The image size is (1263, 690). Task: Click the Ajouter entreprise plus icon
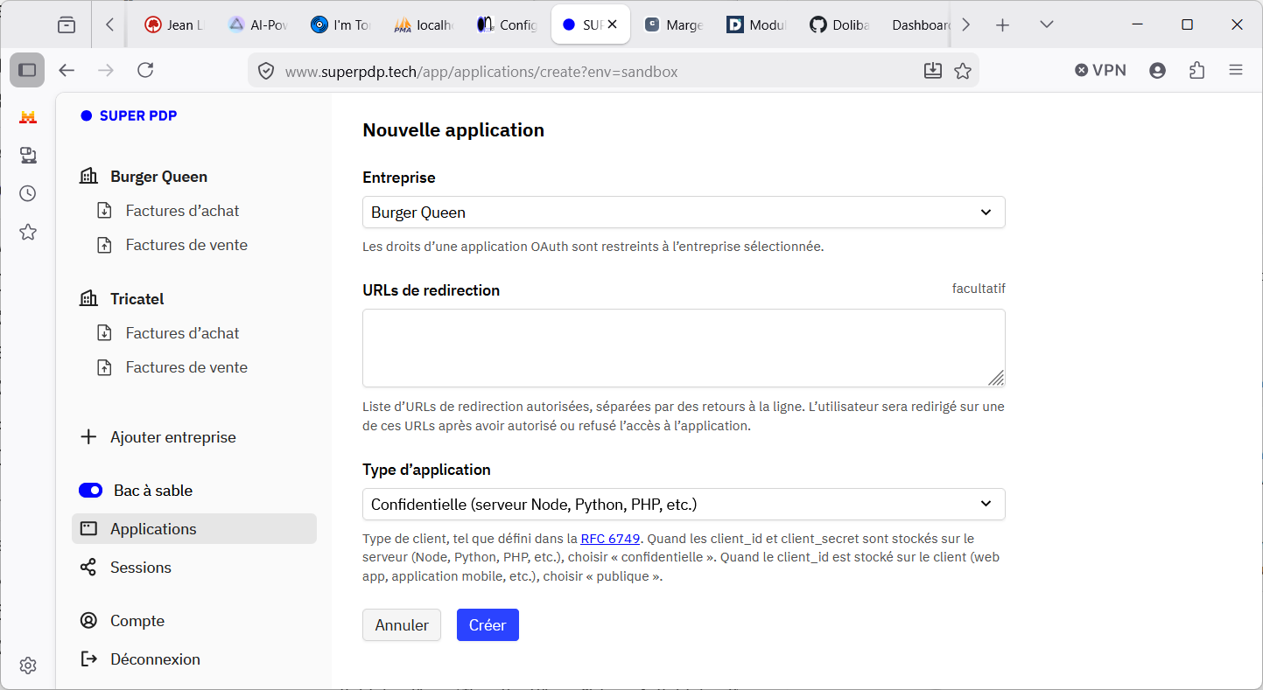pos(88,437)
